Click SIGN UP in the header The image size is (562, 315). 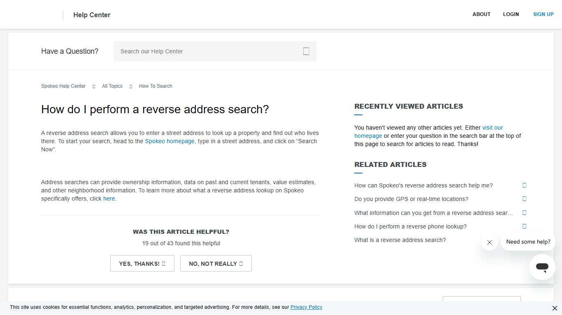543,14
